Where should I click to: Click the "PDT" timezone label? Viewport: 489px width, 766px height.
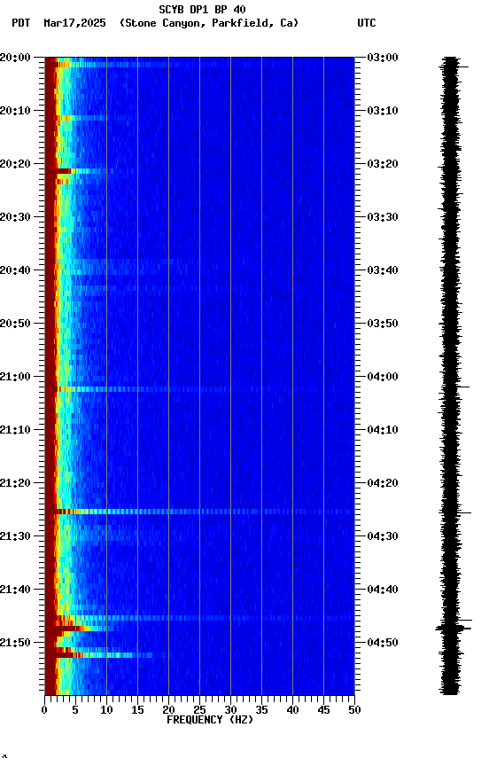(x=21, y=23)
